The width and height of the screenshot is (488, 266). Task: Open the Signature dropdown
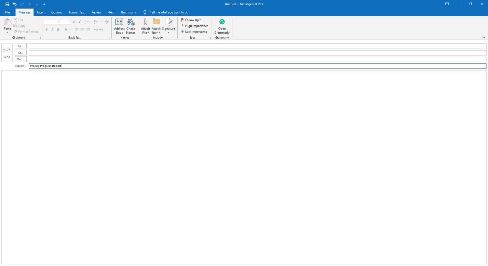(x=169, y=33)
